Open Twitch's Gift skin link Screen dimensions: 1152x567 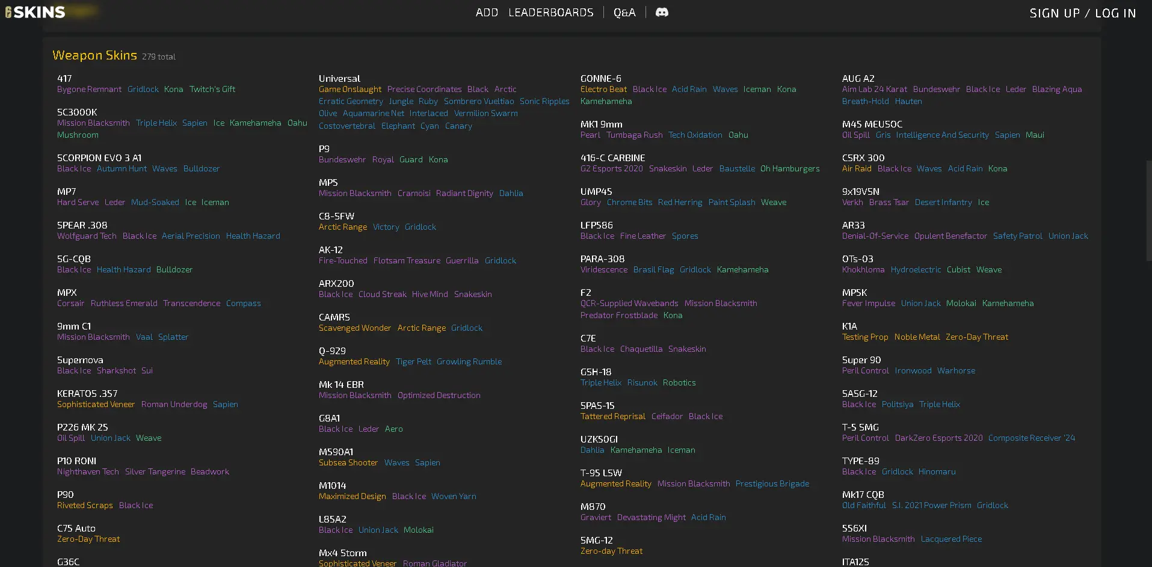212,90
